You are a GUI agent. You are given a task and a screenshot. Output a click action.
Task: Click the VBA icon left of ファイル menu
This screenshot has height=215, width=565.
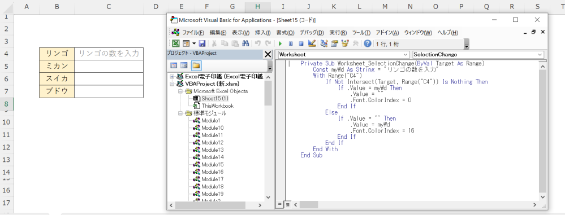click(x=175, y=32)
